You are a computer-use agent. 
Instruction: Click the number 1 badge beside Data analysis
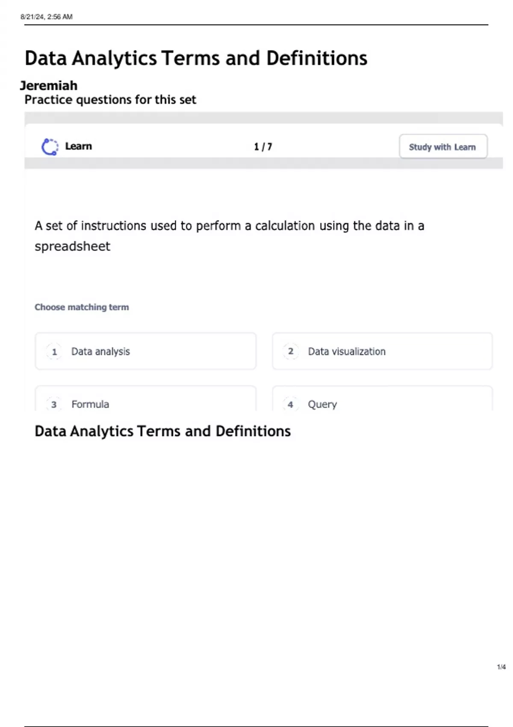tap(54, 352)
